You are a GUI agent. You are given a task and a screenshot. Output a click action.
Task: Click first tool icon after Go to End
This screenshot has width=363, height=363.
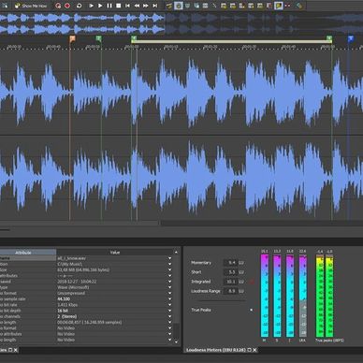coord(169,6)
